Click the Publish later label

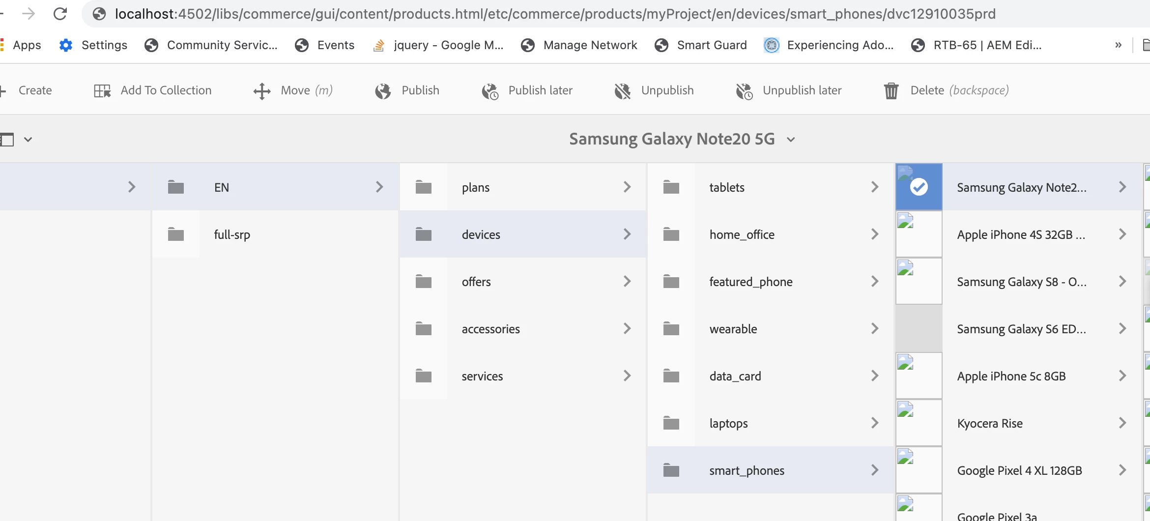[x=541, y=90]
